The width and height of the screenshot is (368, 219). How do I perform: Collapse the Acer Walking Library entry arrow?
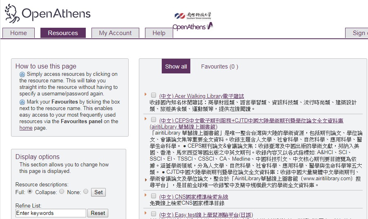pyautogui.click(x=145, y=94)
